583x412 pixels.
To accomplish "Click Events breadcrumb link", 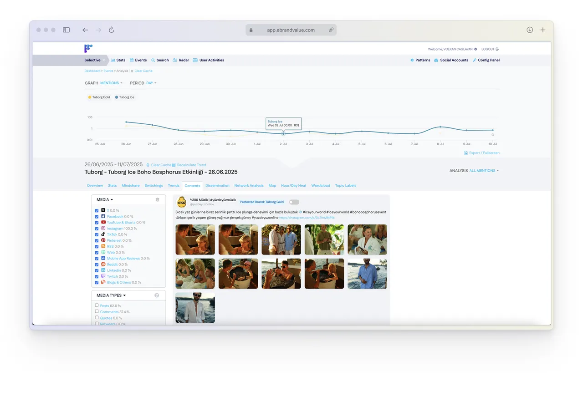I will point(108,71).
